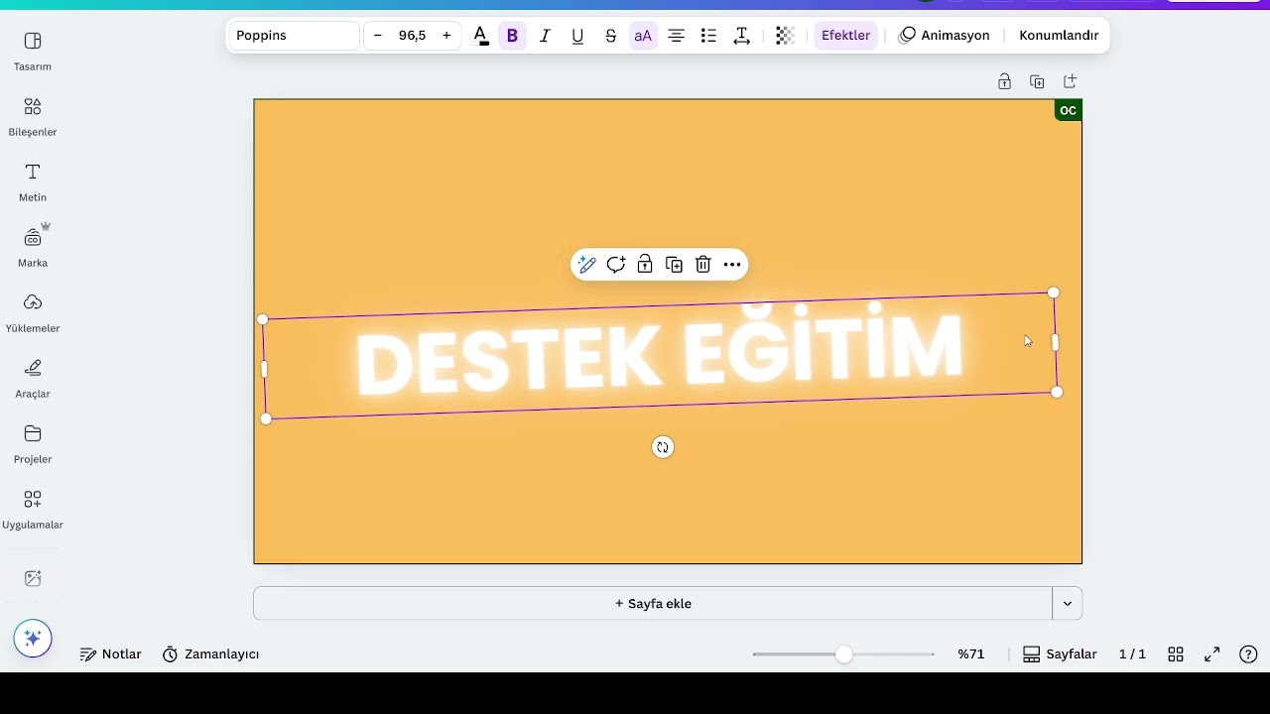Click the %71 zoom percentage
This screenshot has height=714, width=1270.
pyautogui.click(x=971, y=654)
